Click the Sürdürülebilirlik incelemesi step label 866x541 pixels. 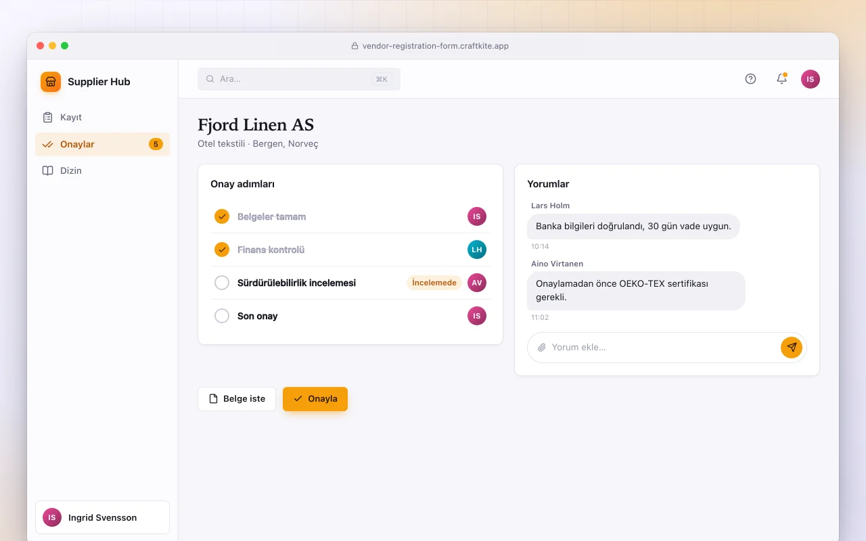(x=296, y=283)
